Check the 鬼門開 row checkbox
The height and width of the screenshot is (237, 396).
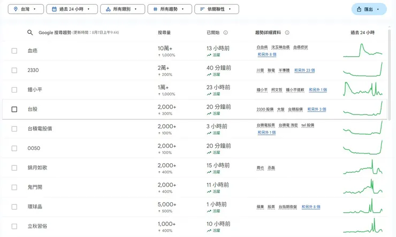tap(14, 187)
